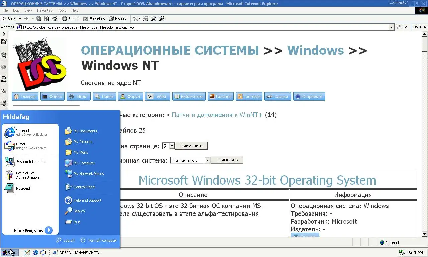Open the Wiki site navigation button
Viewport: 428px width, 257px height.
click(158, 96)
